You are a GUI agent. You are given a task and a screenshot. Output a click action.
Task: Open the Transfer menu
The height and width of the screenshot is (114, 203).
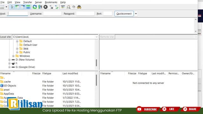[28, 2]
